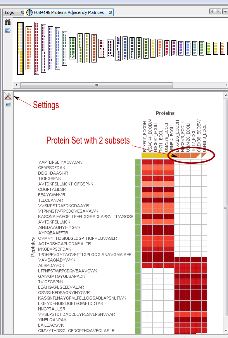Click the binoculars search icon
Viewport: 228px width, 338px height.
point(8,22)
